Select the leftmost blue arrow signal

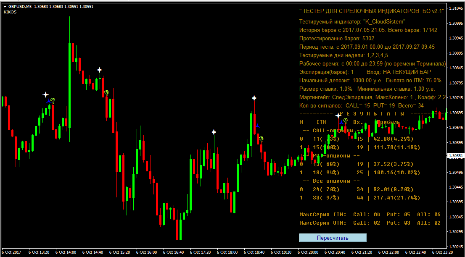tap(48, 101)
